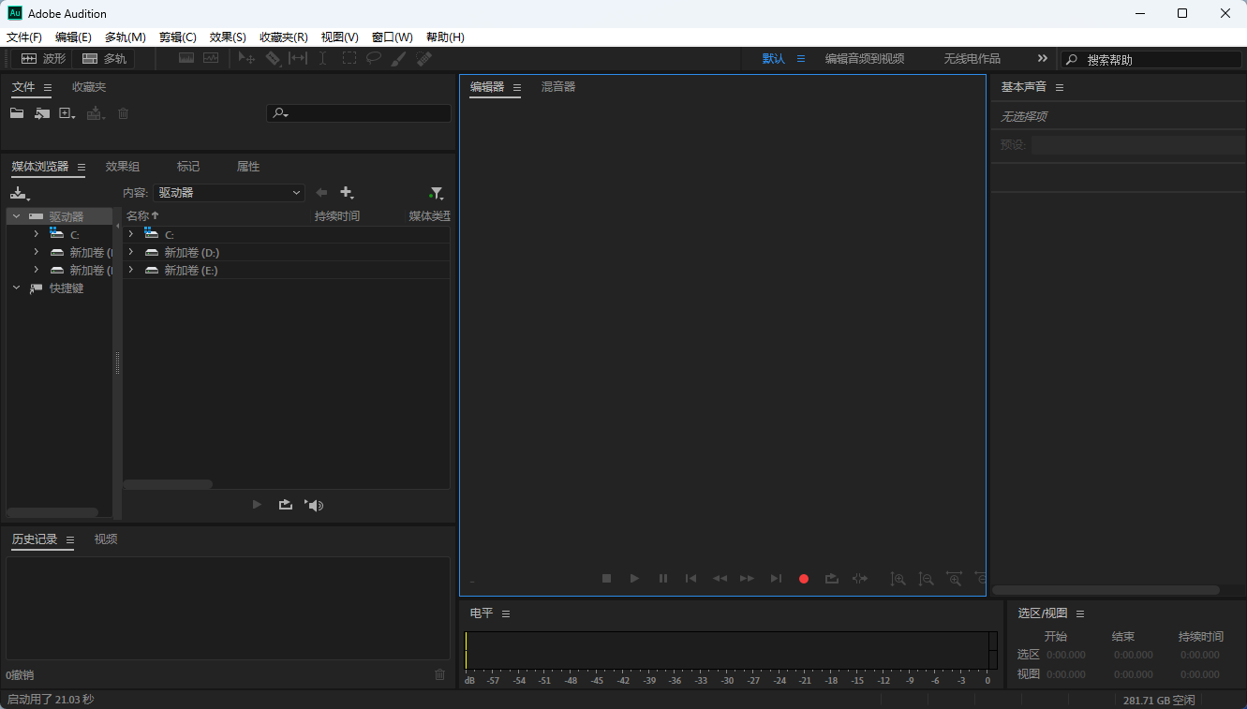This screenshot has height=709, width=1247.
Task: Select the Move tool
Action: tap(245, 58)
